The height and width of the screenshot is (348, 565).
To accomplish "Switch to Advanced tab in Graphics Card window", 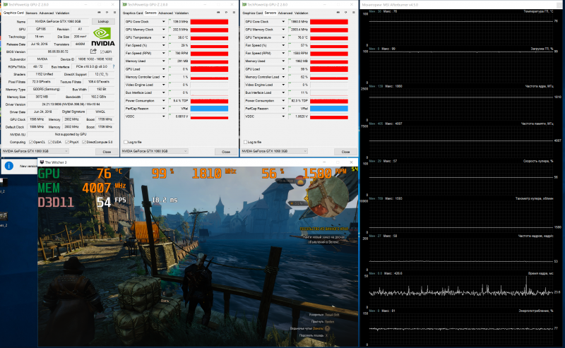I will [x=46, y=13].
